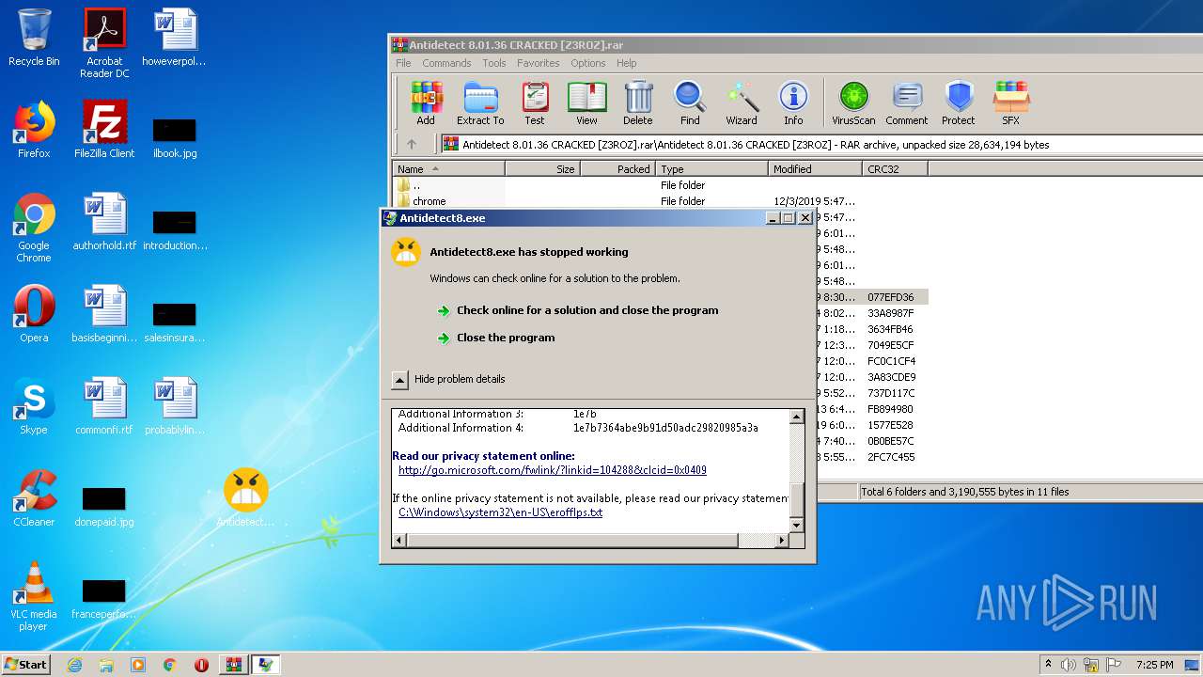The width and height of the screenshot is (1203, 677).
Task: Sort by the Modified column header
Action: (x=815, y=169)
